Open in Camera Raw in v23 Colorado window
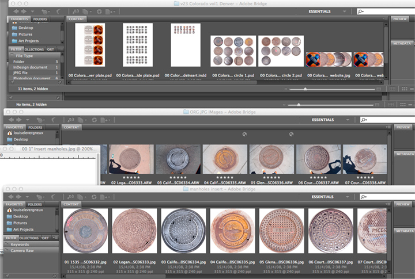The width and height of the screenshot is (415, 279). point(99,12)
